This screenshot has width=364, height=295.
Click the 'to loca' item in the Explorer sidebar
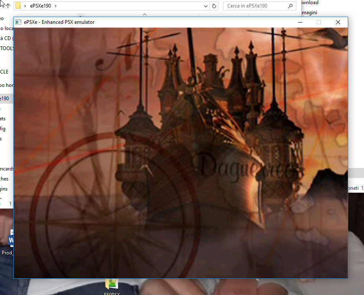point(7,28)
